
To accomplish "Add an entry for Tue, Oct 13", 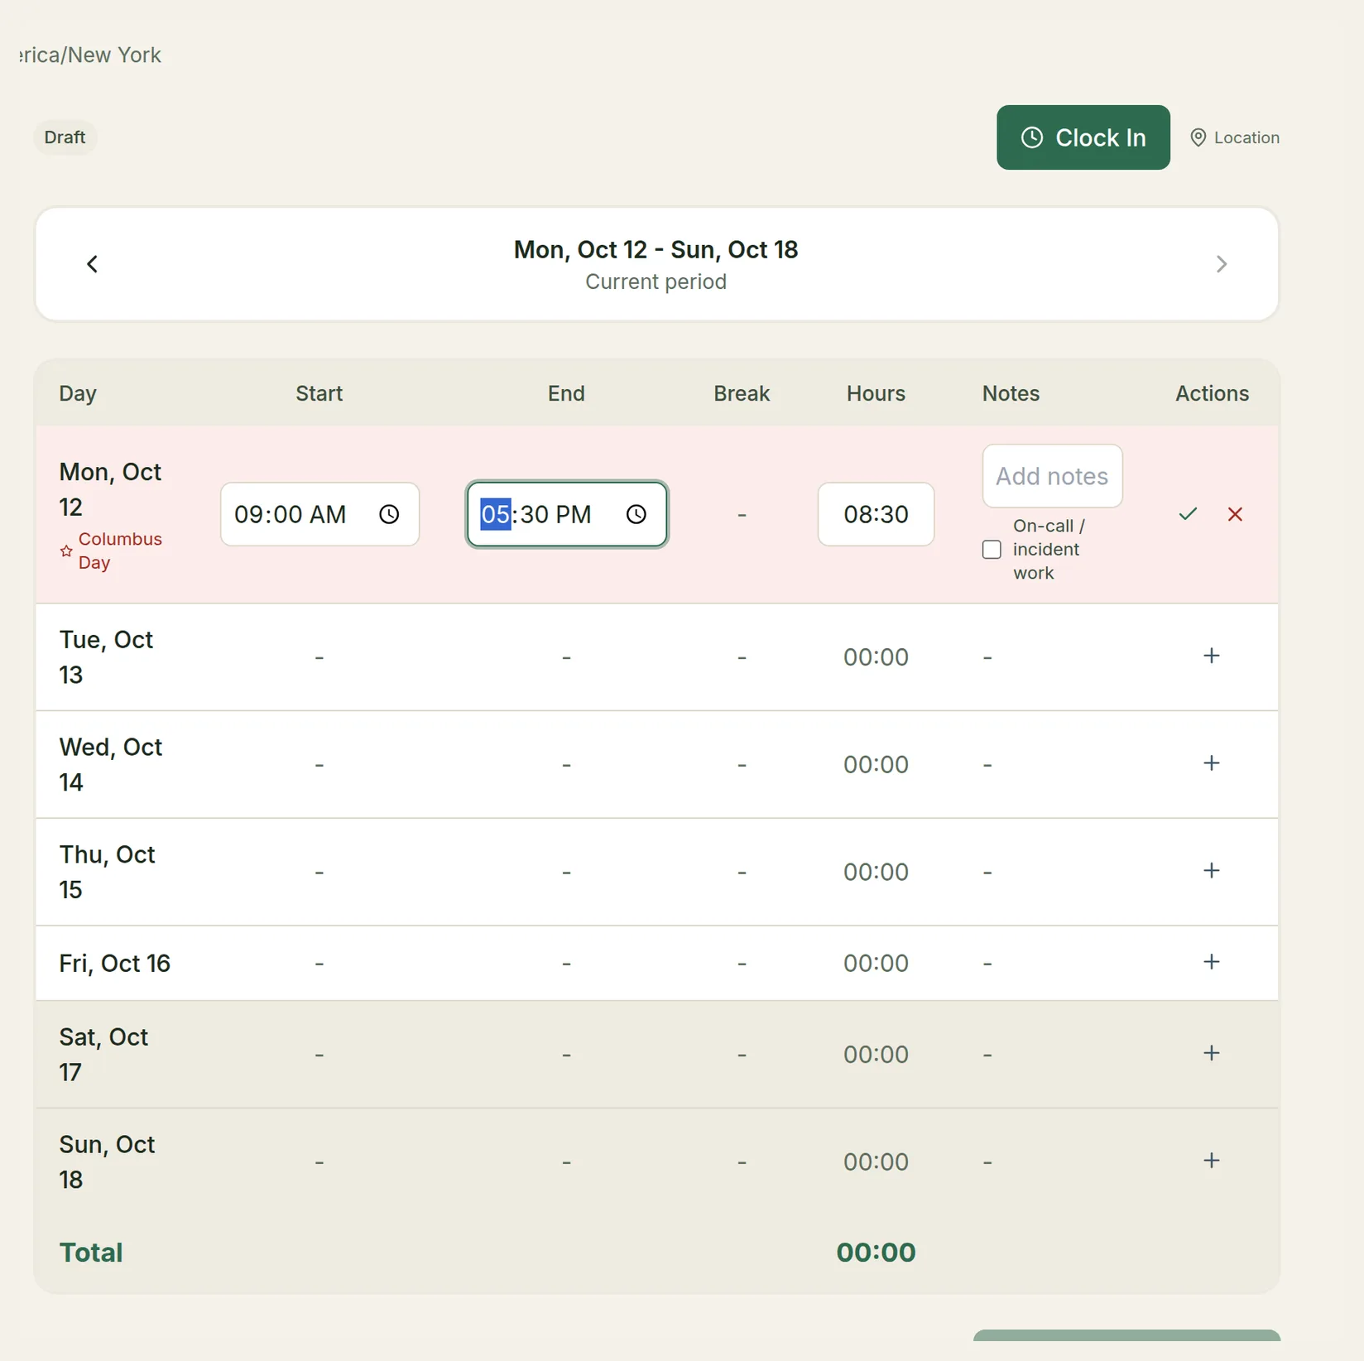I will coord(1211,656).
